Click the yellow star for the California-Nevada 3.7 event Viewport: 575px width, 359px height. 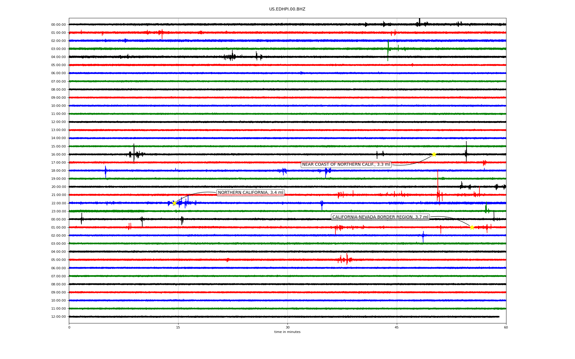click(472, 227)
